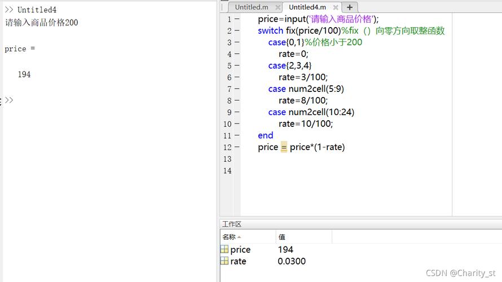Open a new editor tab with plus button

click(x=350, y=7)
